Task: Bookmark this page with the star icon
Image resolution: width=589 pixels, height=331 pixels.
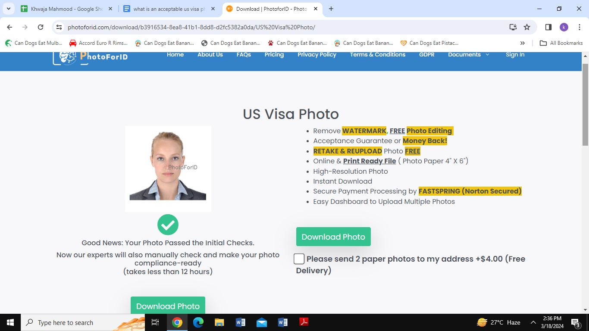Action: click(x=527, y=27)
